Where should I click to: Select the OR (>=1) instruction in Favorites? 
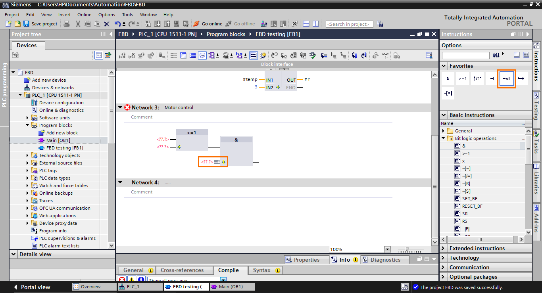462,78
